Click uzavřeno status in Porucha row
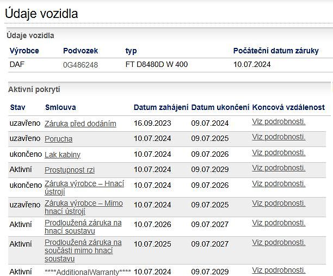Image resolution: width=333 pixels, height=276 pixels. click(25, 138)
